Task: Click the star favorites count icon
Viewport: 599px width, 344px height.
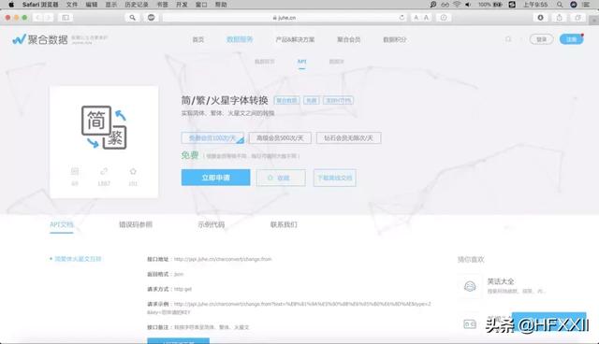Action: [x=133, y=171]
